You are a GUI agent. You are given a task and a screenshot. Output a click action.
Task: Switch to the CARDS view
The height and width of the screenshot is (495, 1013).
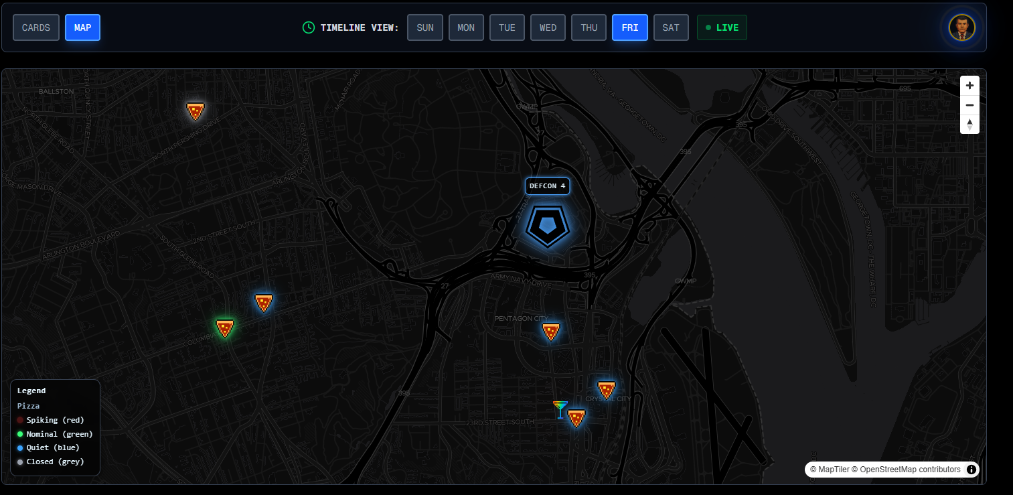point(36,27)
